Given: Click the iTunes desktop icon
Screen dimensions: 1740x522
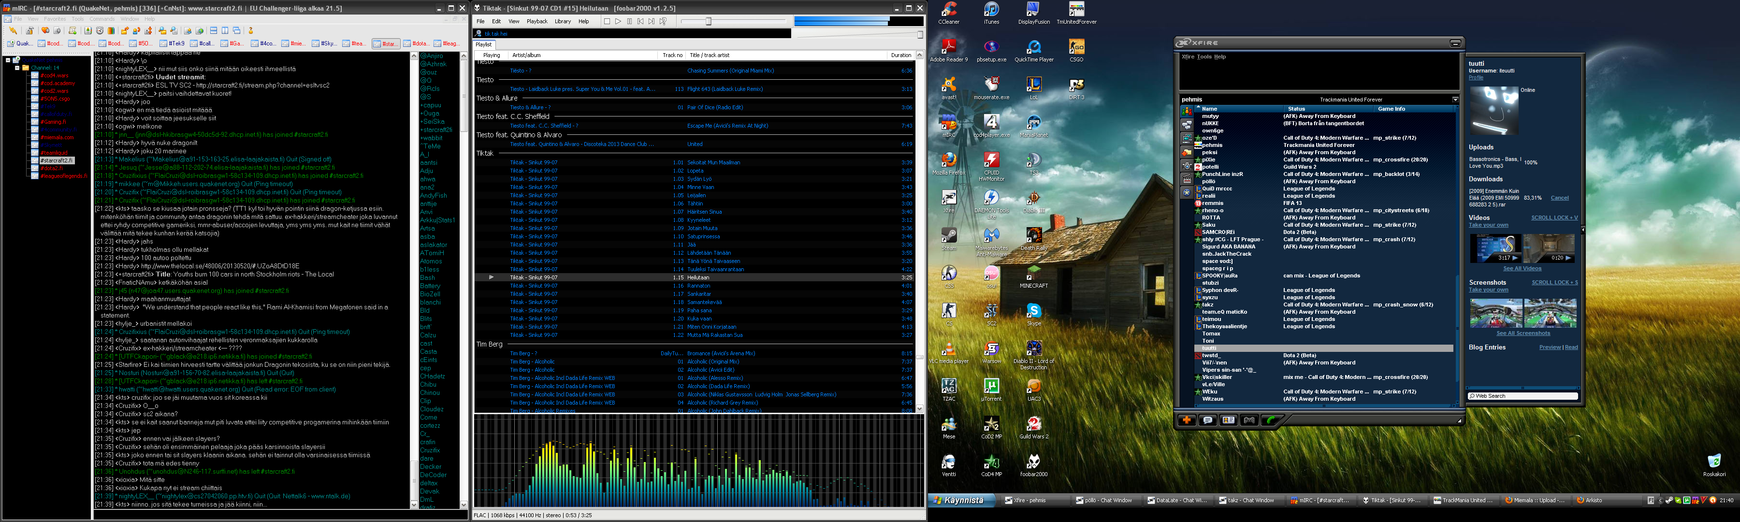Looking at the screenshot, I should [x=991, y=13].
